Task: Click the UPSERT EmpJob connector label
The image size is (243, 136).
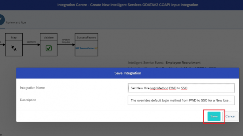Action: click(66, 40)
